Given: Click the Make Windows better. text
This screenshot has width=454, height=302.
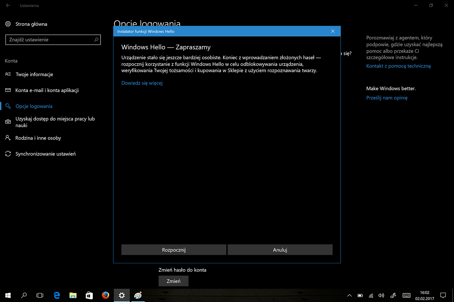Looking at the screenshot, I should (391, 89).
